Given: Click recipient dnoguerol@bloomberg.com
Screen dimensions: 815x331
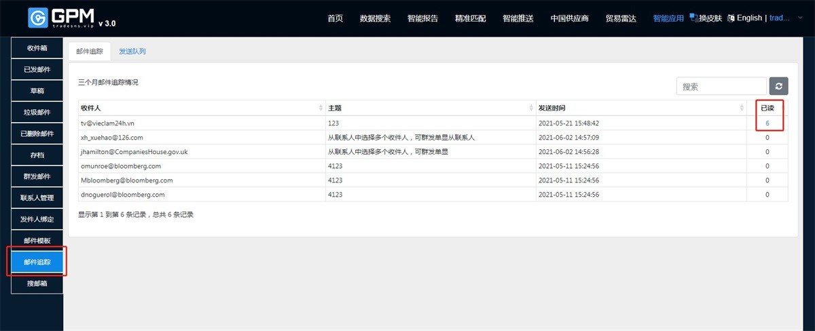Looking at the screenshot, I should pyautogui.click(x=123, y=194).
